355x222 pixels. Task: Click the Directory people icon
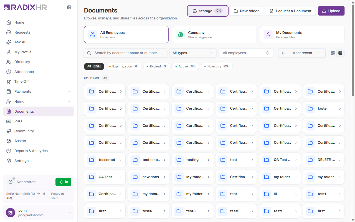tap(9, 62)
